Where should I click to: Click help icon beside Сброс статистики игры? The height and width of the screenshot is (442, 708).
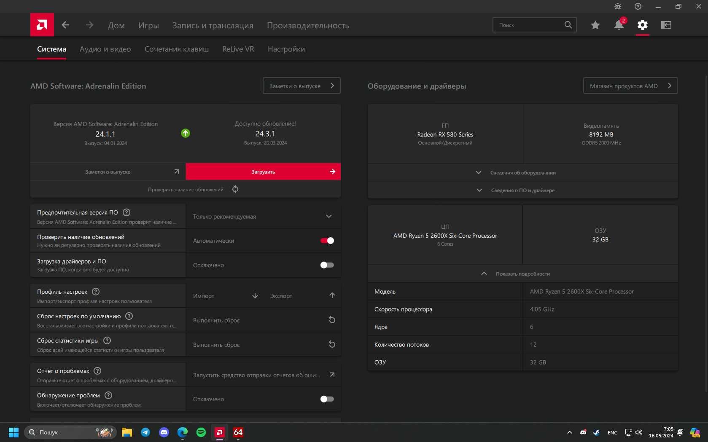[x=107, y=340]
